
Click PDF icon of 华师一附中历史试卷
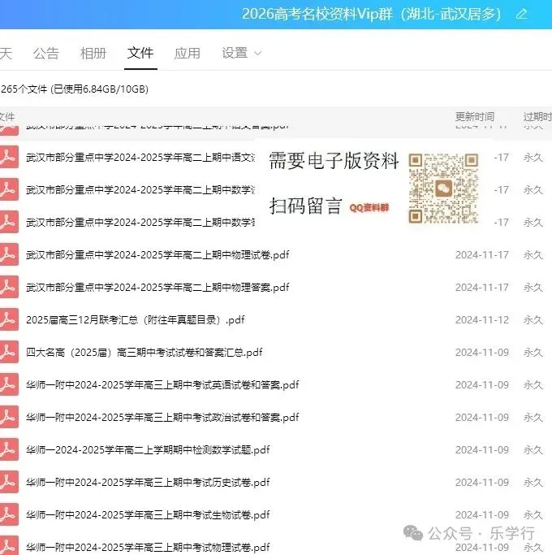tap(8, 482)
